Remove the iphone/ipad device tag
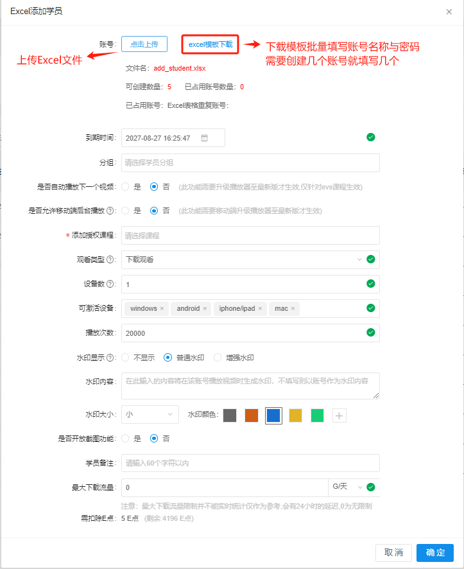464x569 pixels. pyautogui.click(x=260, y=309)
